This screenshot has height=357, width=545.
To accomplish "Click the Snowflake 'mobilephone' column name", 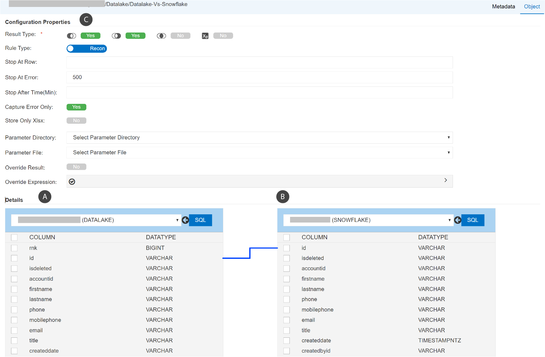I will (x=318, y=310).
